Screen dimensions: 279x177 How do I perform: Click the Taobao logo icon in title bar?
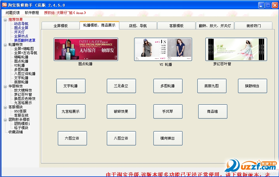tap(4, 5)
